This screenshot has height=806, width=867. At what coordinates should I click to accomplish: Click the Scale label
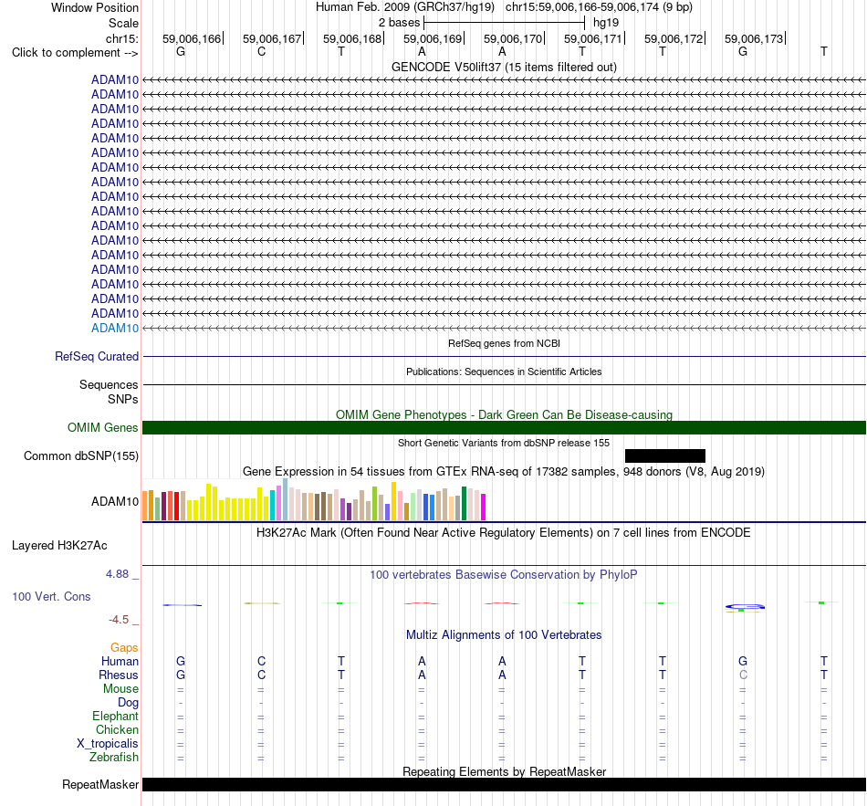(x=123, y=23)
